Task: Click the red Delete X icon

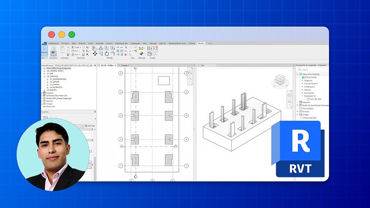Action: click(125, 55)
